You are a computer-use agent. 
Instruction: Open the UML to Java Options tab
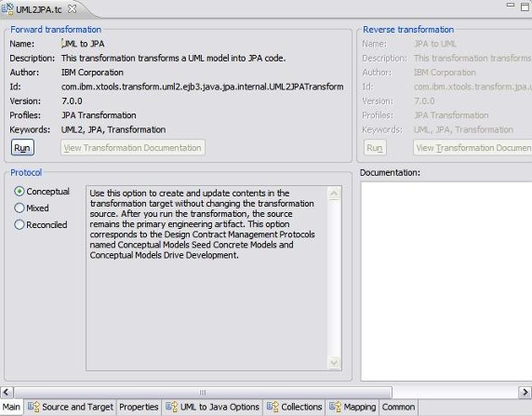213,407
